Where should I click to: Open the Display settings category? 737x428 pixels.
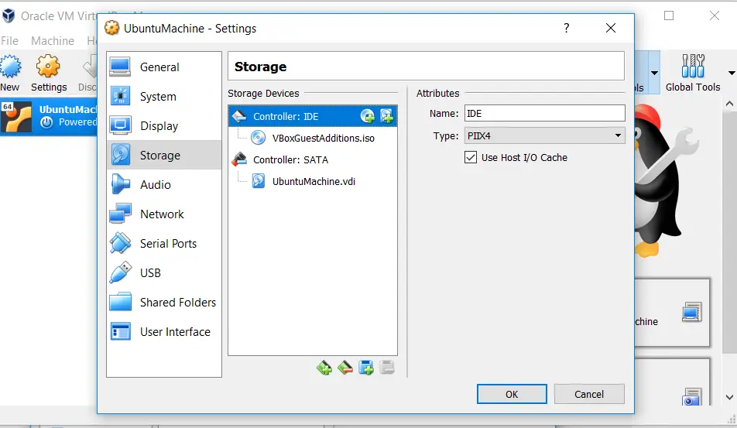click(x=163, y=126)
